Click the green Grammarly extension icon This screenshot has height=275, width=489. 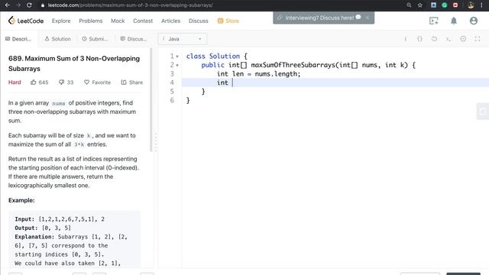click(x=445, y=5)
